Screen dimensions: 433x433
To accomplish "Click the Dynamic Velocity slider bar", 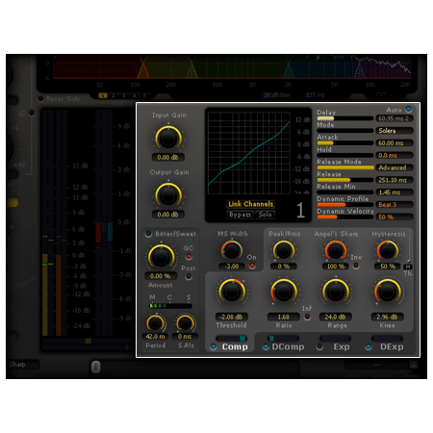I will (345, 217).
